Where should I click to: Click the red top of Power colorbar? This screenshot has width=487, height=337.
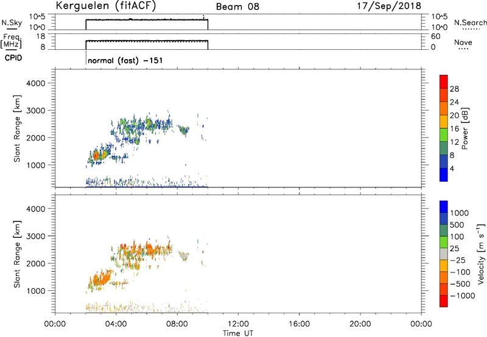[444, 82]
